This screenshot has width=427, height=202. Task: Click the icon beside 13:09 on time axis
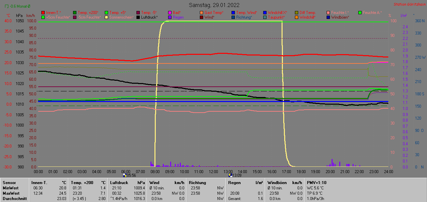[x=230, y=175]
